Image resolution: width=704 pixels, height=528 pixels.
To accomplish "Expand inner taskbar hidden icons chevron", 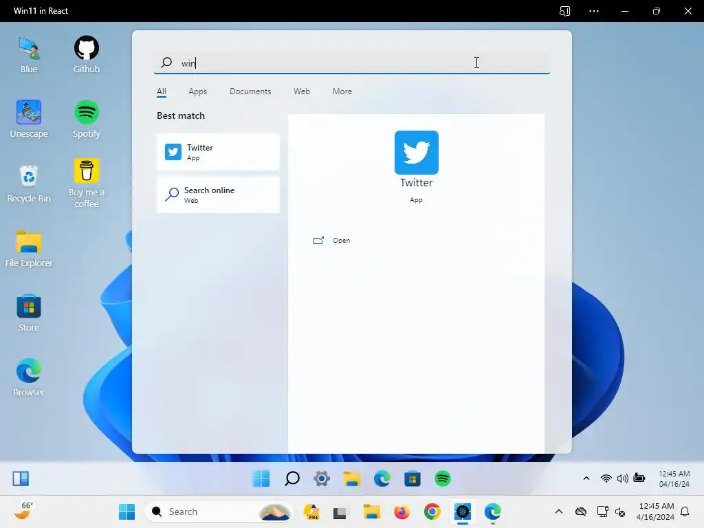I will (x=586, y=478).
